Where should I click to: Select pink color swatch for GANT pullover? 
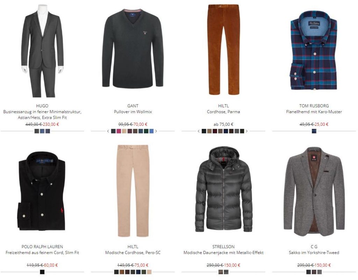pyautogui.click(x=119, y=131)
